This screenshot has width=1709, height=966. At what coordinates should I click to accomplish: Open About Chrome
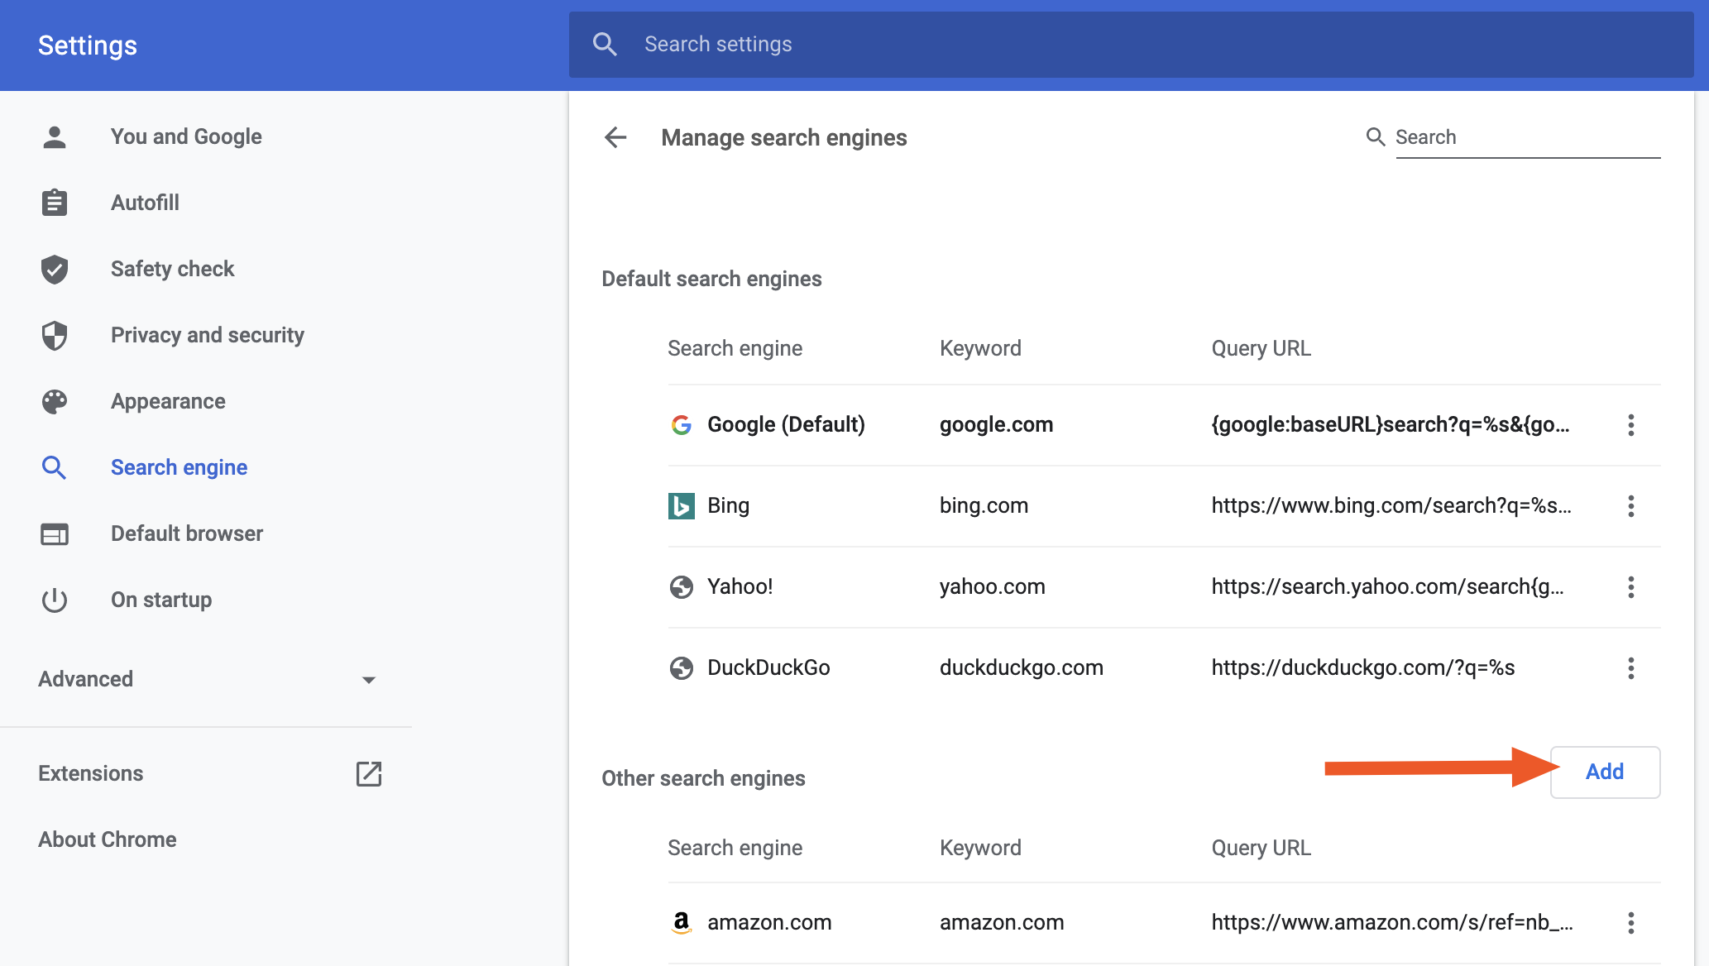coord(107,839)
